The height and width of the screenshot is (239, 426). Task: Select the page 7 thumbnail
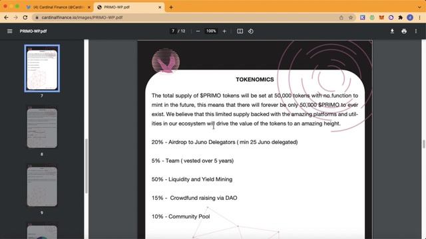point(42,68)
